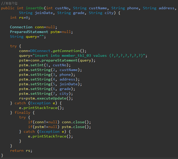Viewport: 178px width, 159px height.
Task: Click the PreparedStatement type name
Action: (29, 32)
